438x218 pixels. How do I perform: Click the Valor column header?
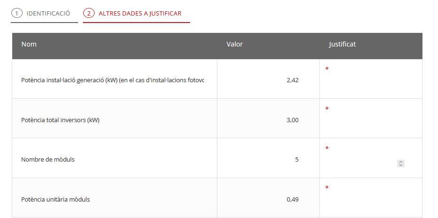[235, 44]
